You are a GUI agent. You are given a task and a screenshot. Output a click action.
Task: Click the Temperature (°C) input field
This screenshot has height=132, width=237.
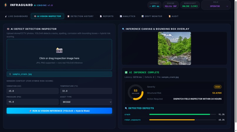[86, 91]
